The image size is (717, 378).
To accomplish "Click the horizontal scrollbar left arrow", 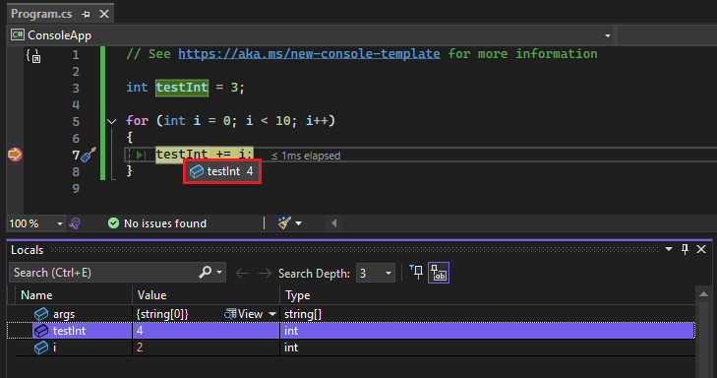I will pyautogui.click(x=333, y=223).
